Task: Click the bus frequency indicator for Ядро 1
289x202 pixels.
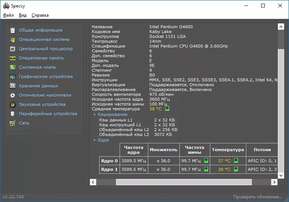Action: pyautogui.click(x=206, y=169)
